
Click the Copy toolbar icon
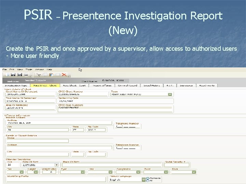[x=45, y=75]
